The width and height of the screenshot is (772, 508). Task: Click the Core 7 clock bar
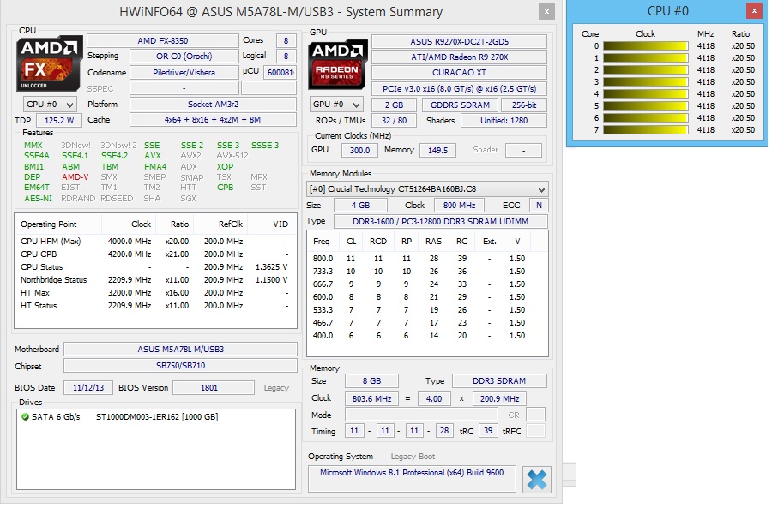645,130
